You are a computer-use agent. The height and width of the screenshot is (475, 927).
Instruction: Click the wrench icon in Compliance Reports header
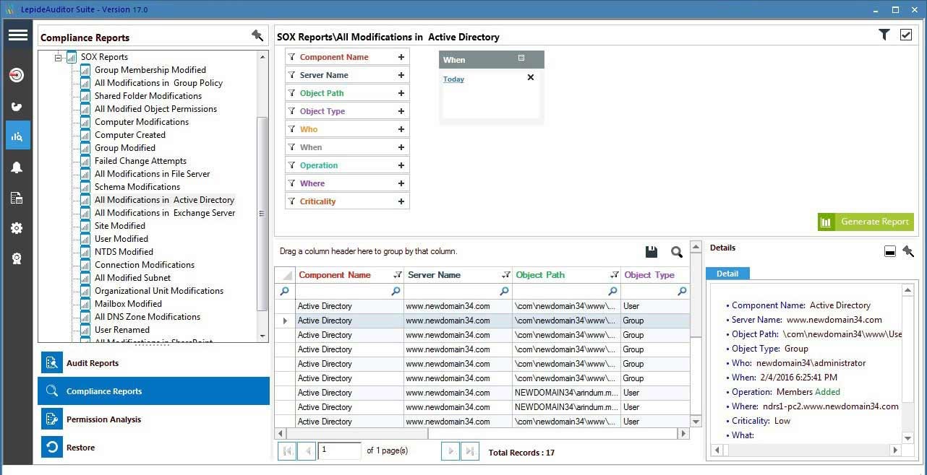(257, 35)
